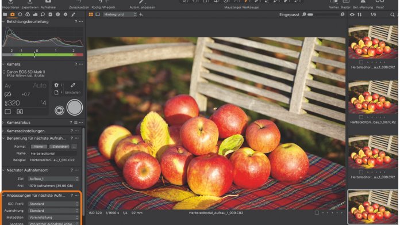This screenshot has width=400, height=225.
Task: Click the Exportieren toolbar button
Action: click(x=30, y=5)
